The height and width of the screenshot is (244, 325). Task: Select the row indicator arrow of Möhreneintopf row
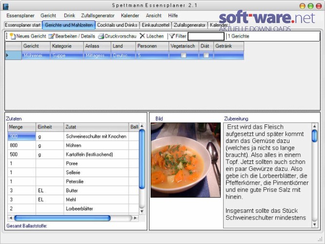(x=7, y=55)
